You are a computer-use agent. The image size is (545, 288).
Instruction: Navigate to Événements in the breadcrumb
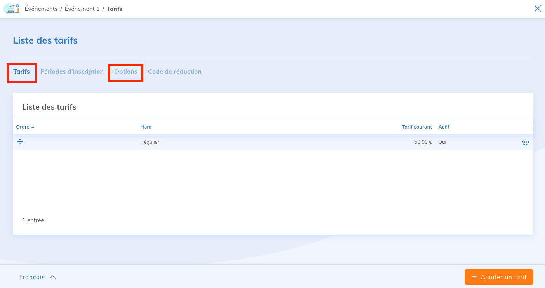tap(41, 9)
